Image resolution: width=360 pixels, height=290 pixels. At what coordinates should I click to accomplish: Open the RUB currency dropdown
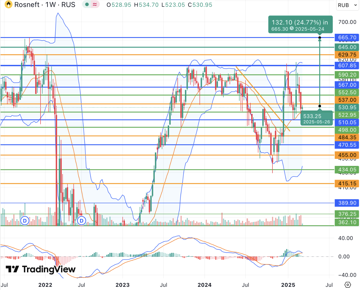click(348, 5)
